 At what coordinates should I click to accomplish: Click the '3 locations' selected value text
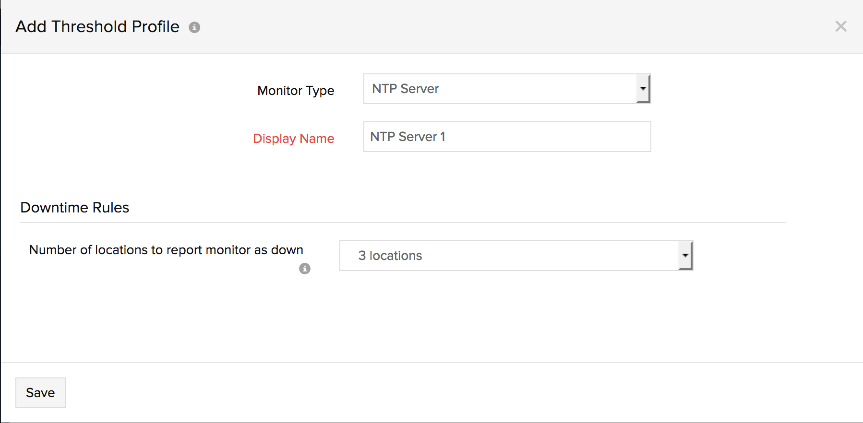[x=390, y=256]
